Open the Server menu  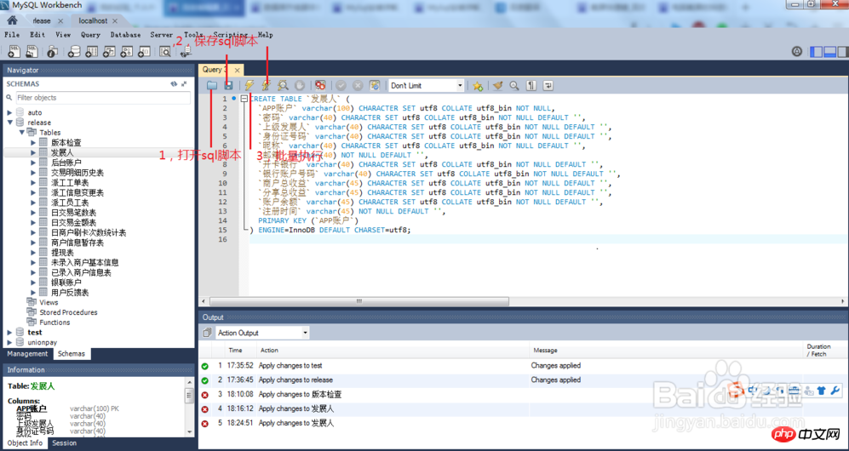click(x=161, y=35)
